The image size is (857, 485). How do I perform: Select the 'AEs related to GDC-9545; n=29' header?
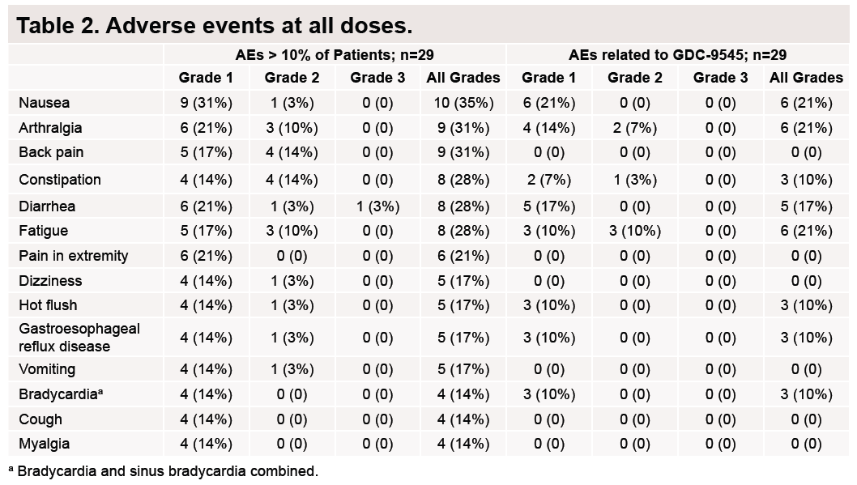point(678,55)
